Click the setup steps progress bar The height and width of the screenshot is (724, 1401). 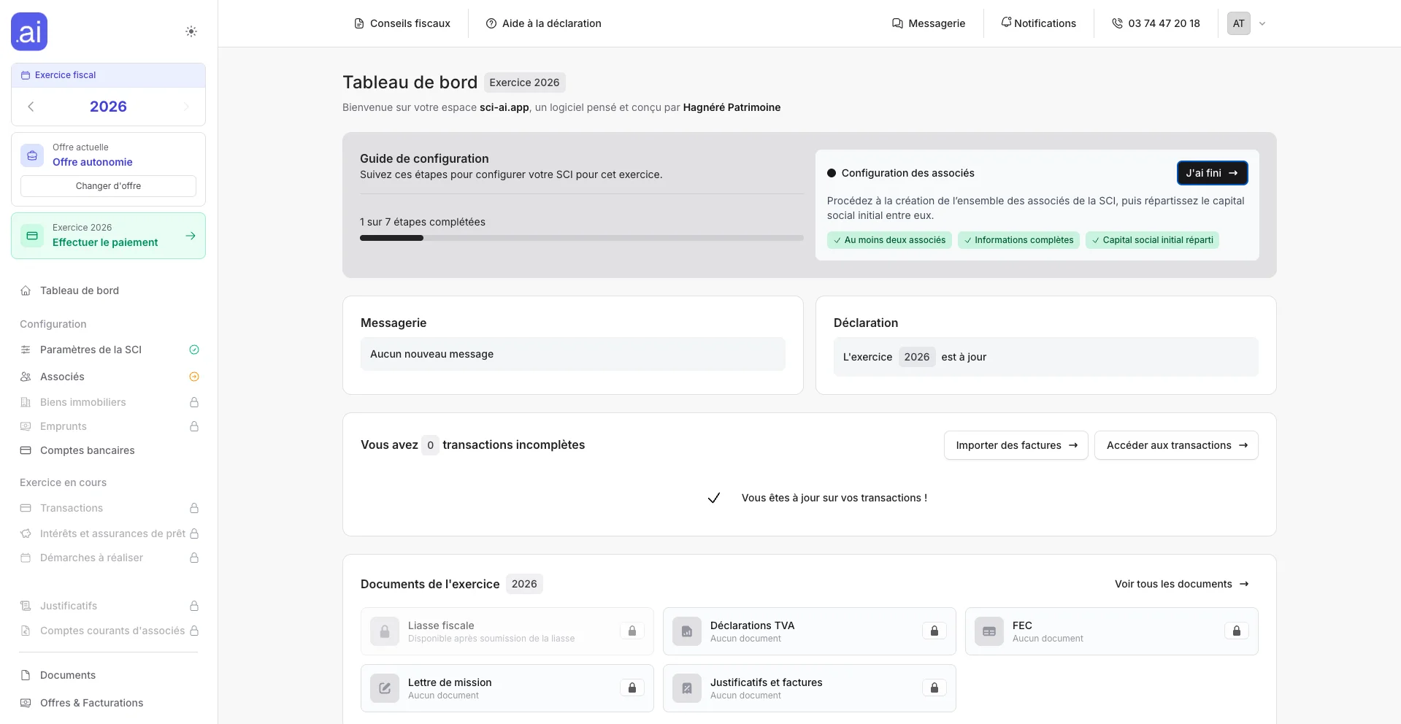coord(580,238)
